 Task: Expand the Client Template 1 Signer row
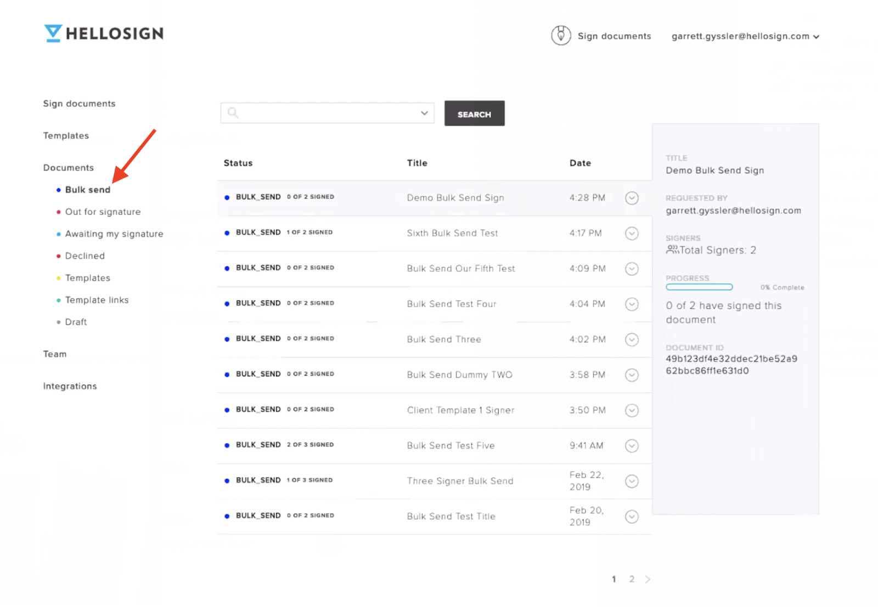click(632, 410)
